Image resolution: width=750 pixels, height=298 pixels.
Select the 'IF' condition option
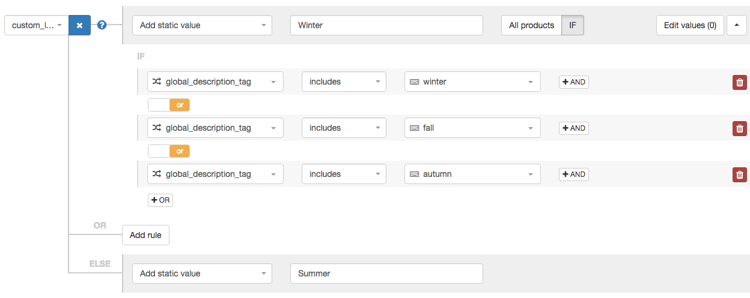[x=573, y=25]
